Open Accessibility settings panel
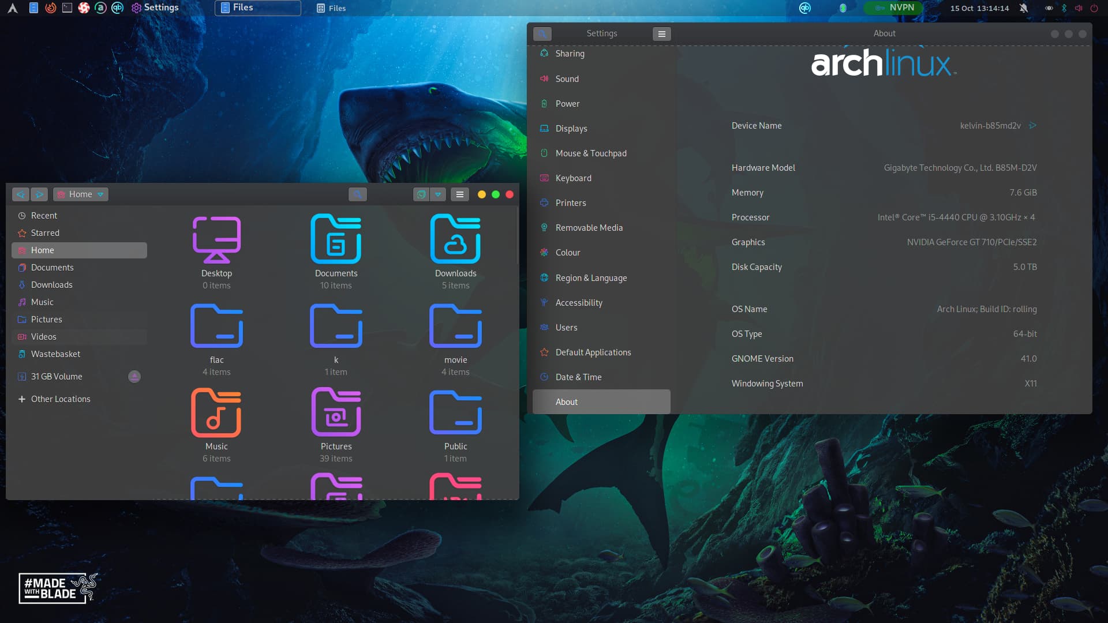 click(x=601, y=303)
